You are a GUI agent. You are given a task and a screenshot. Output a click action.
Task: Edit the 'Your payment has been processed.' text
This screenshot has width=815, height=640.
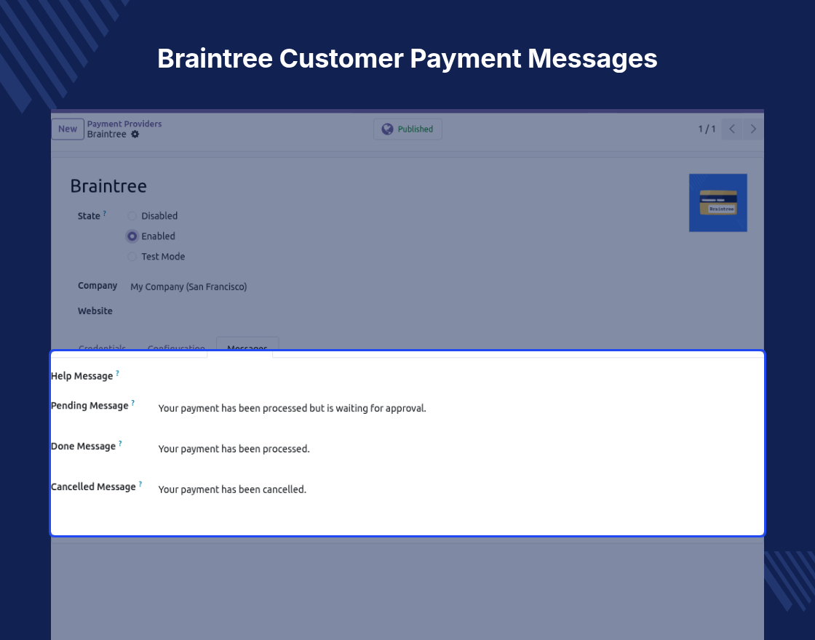(x=234, y=449)
